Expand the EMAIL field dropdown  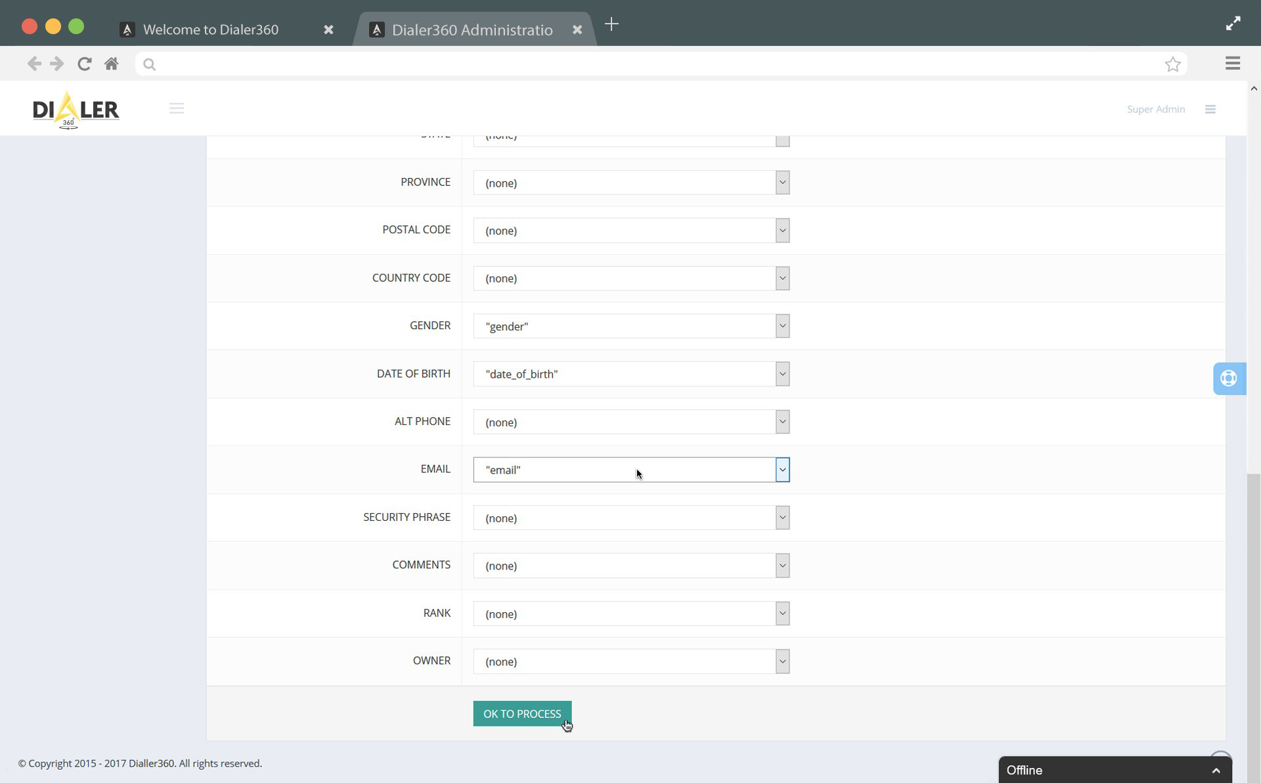pos(781,469)
